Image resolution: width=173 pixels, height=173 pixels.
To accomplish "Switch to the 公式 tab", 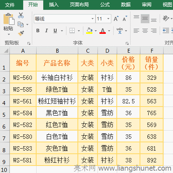I will 105,5.
